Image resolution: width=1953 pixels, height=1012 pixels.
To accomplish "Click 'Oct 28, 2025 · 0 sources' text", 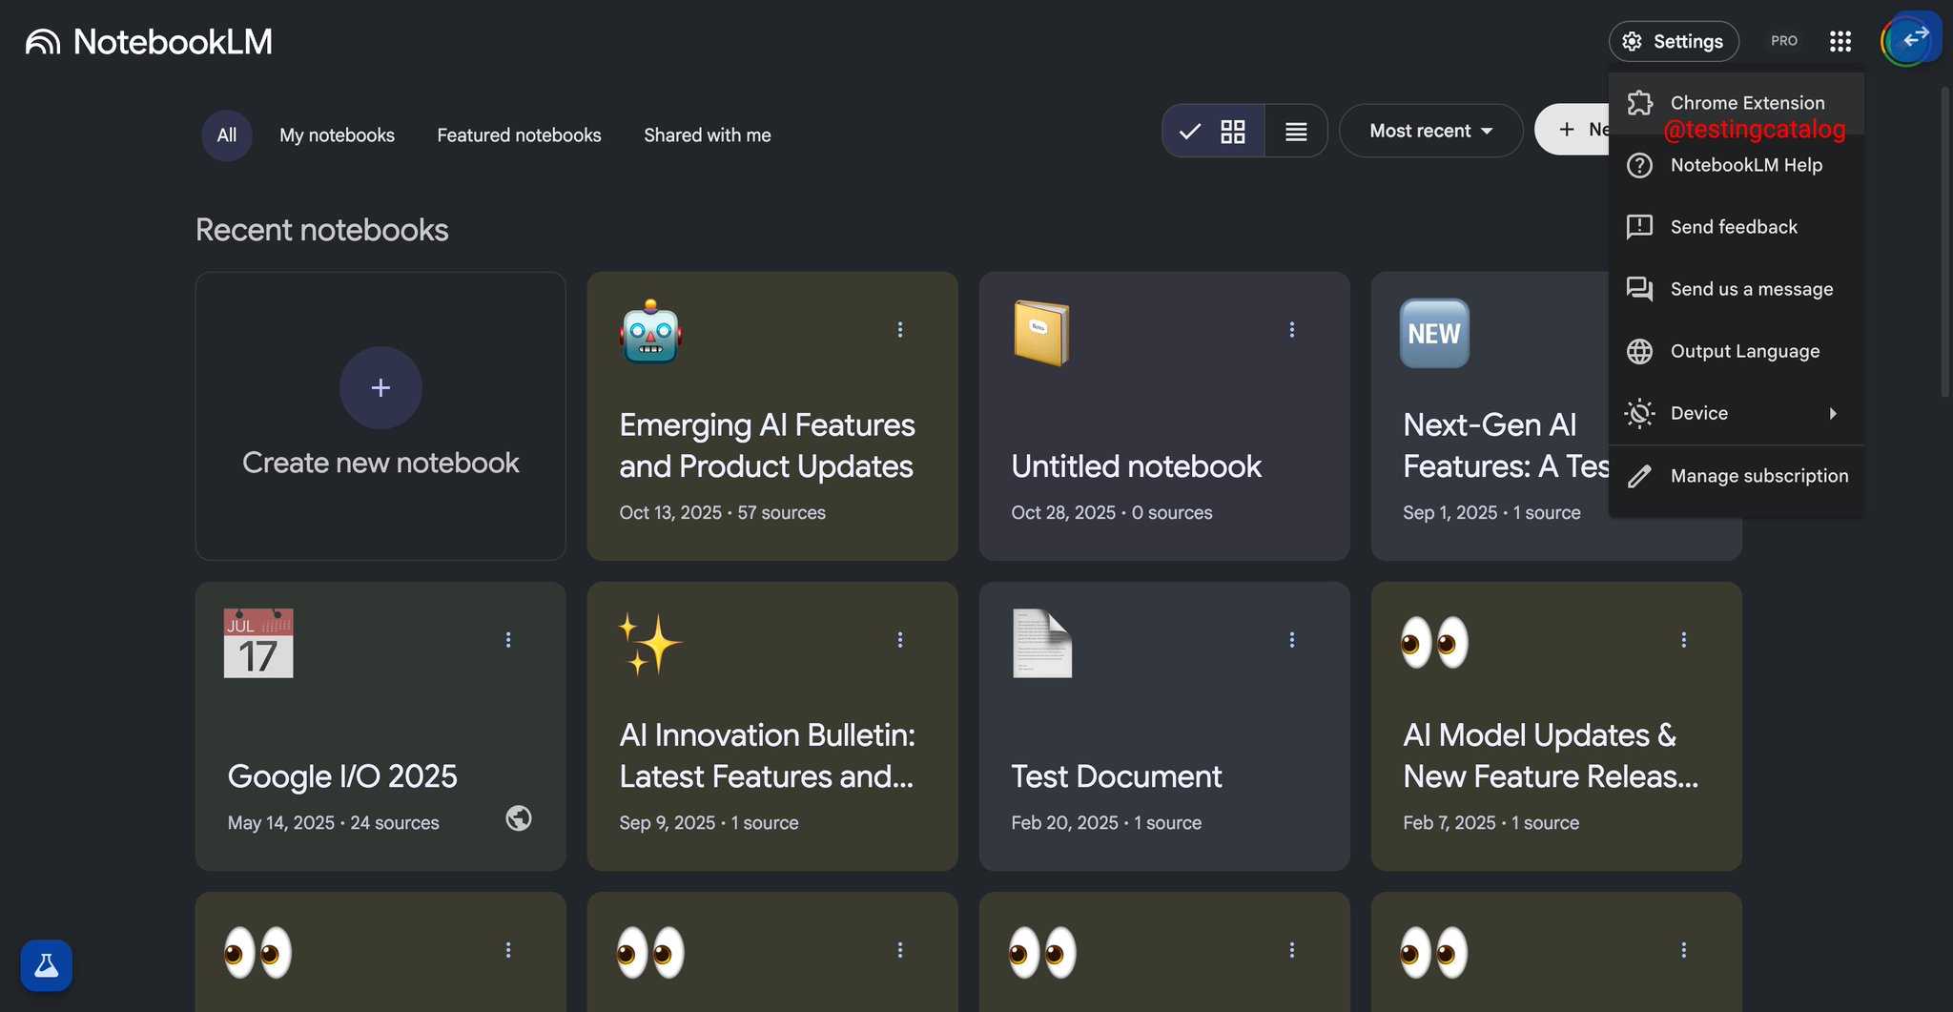I will point(1112,513).
